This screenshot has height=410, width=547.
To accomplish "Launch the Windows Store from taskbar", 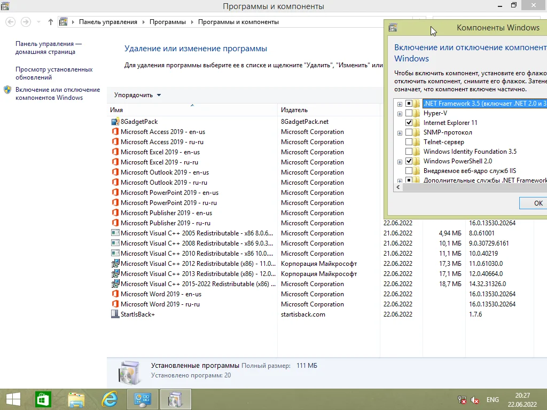I will pos(43,399).
